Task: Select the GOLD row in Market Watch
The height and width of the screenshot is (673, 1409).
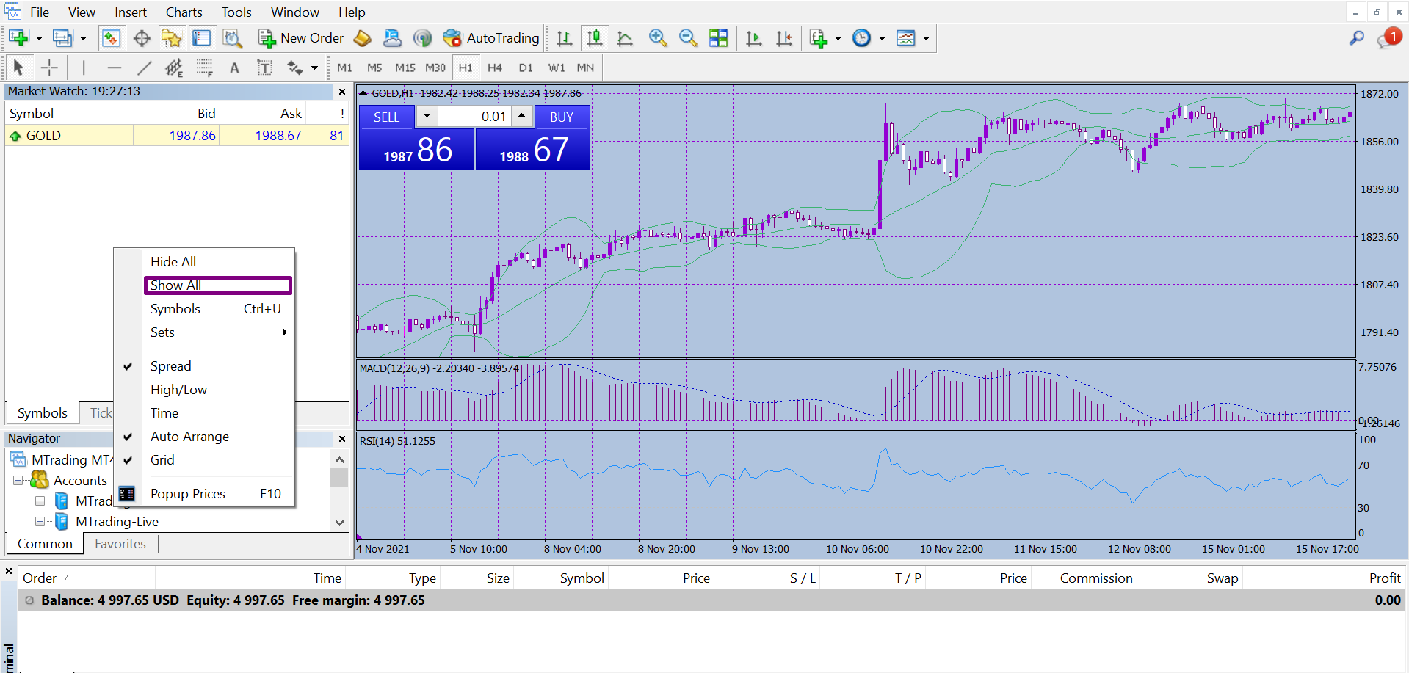Action: click(177, 136)
